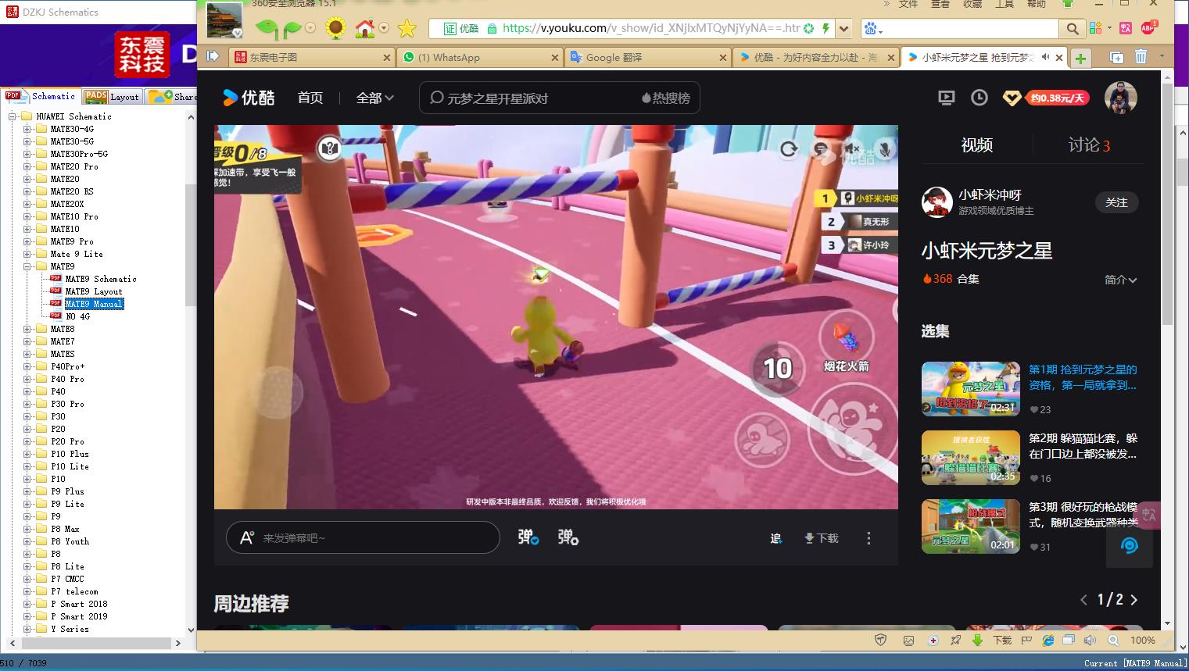Play episode 1 thumbnail 02:31

971,388
